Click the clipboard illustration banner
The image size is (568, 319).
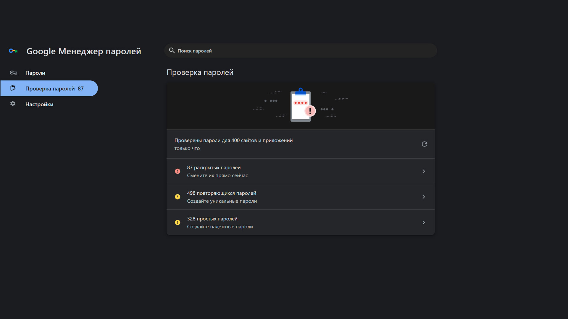pos(301,105)
